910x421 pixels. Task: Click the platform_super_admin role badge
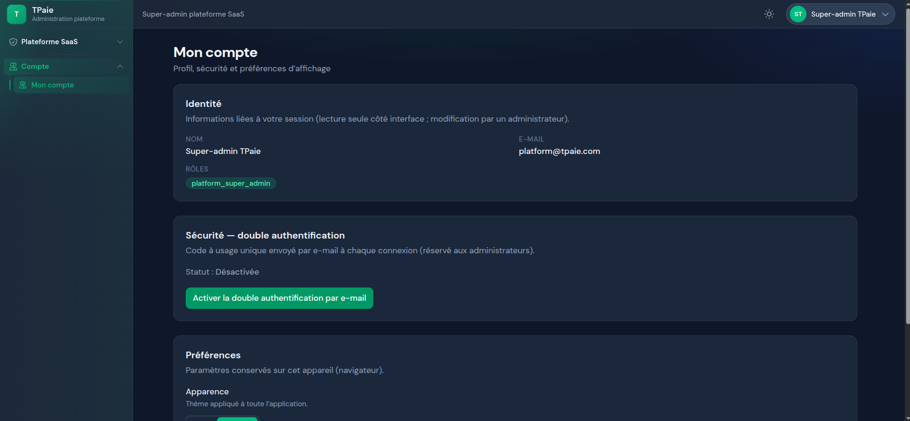(231, 183)
